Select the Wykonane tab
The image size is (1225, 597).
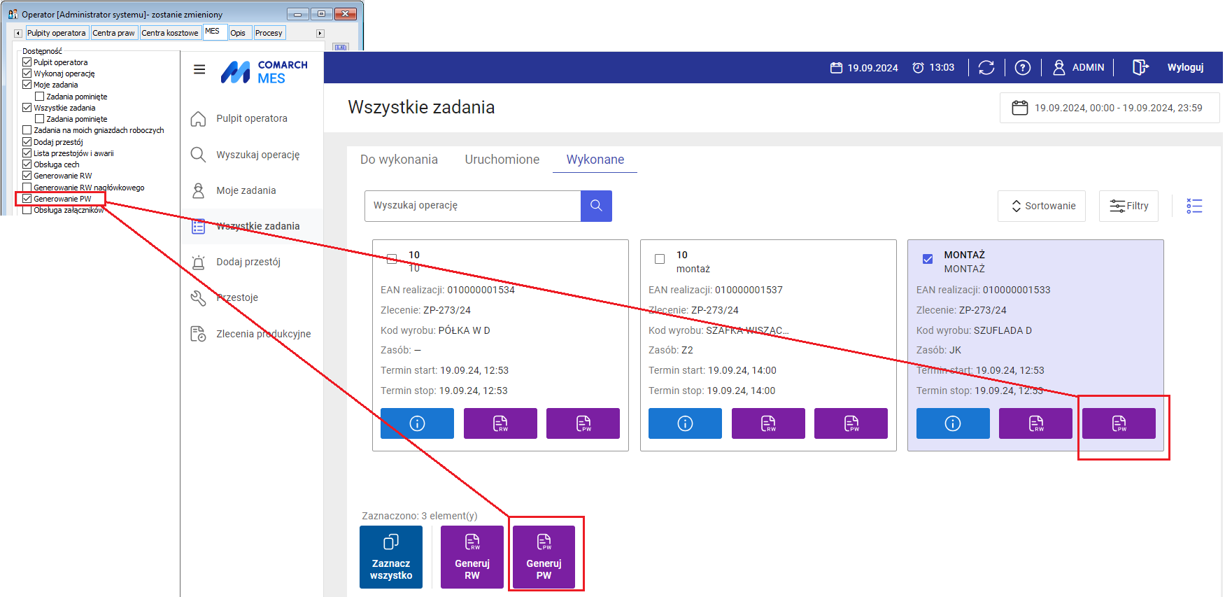(595, 160)
